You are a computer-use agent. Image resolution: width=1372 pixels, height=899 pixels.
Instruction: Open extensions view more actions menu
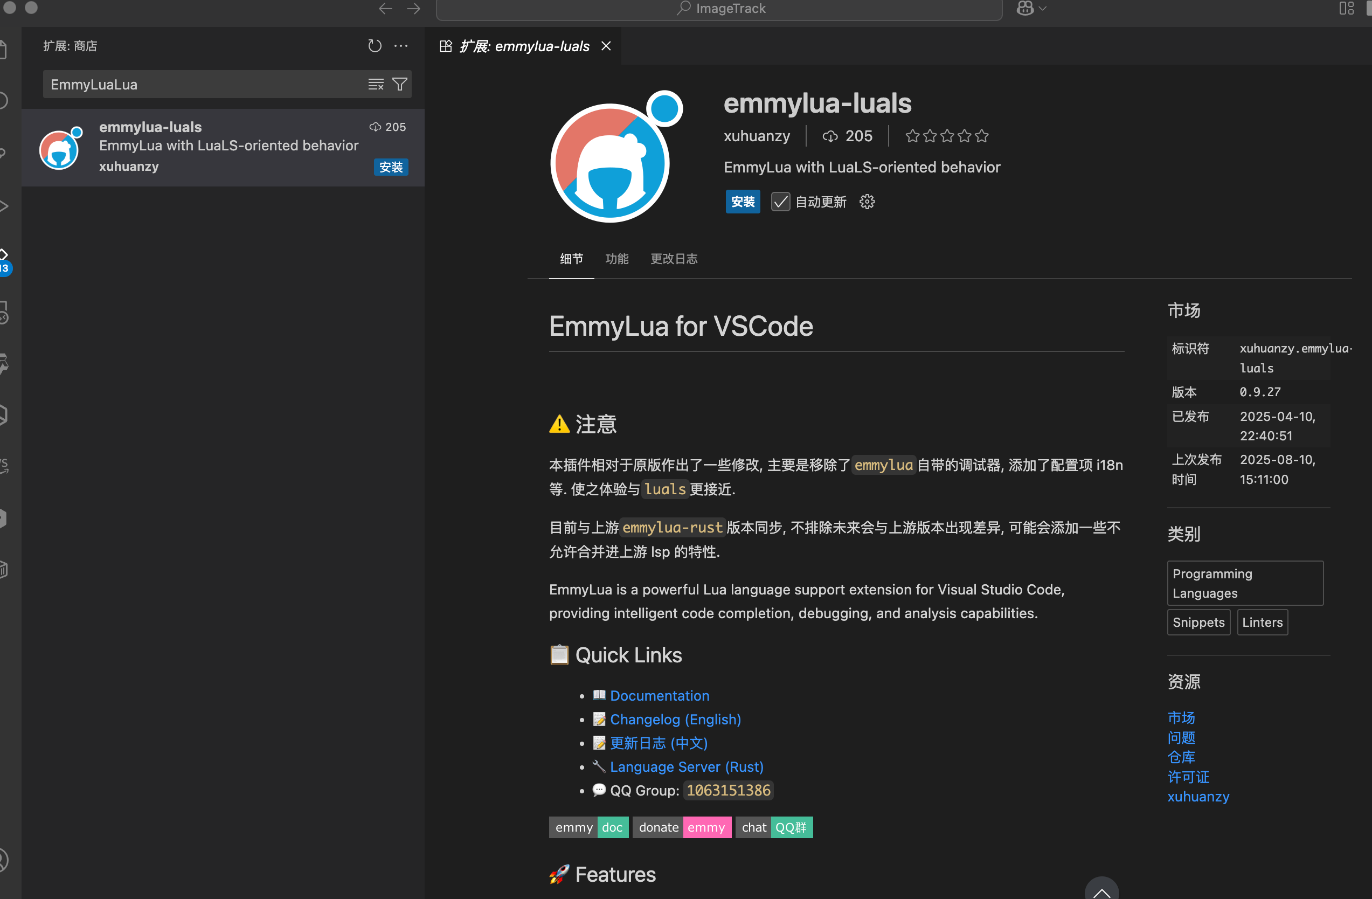tap(401, 46)
